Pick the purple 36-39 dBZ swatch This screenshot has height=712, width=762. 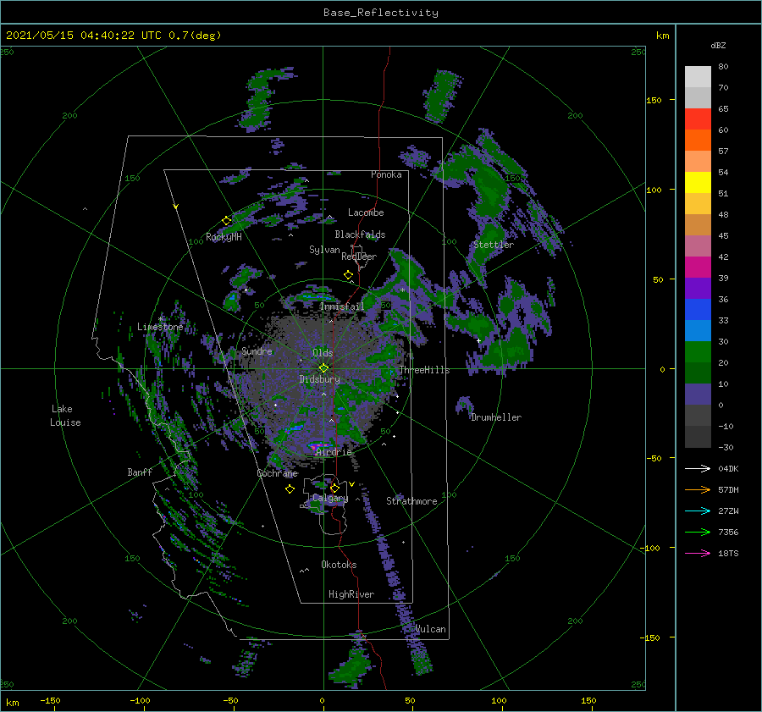tap(698, 289)
